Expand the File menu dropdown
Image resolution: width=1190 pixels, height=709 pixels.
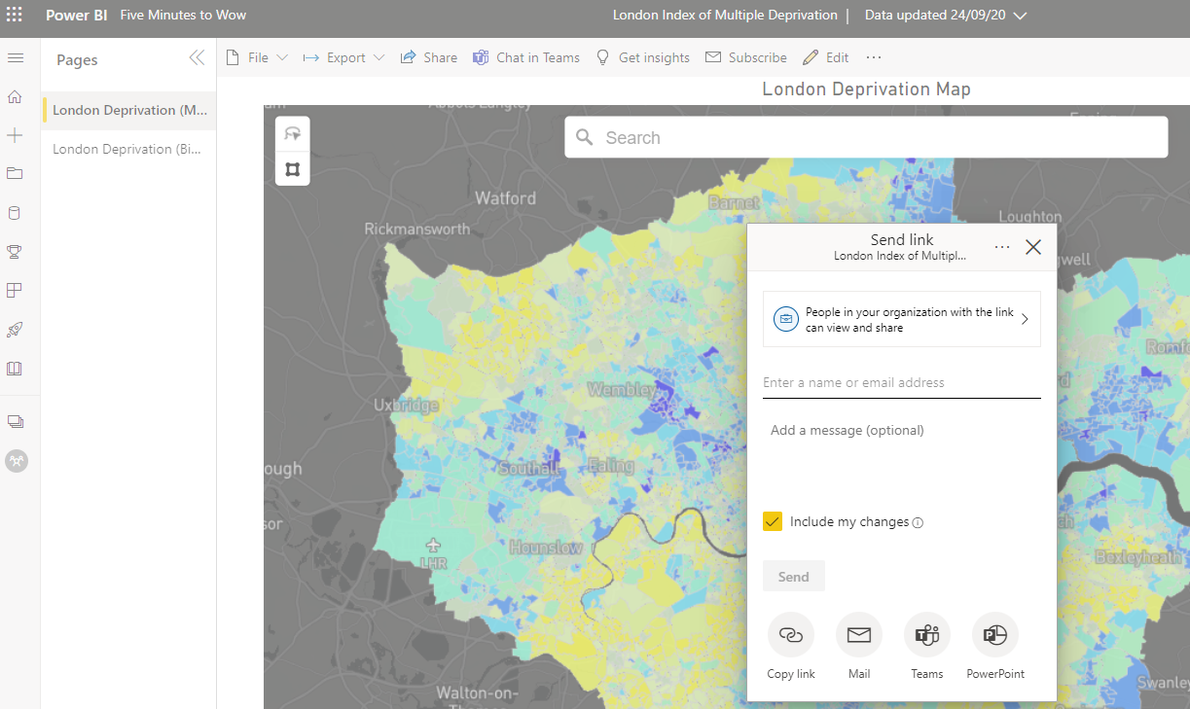click(258, 58)
